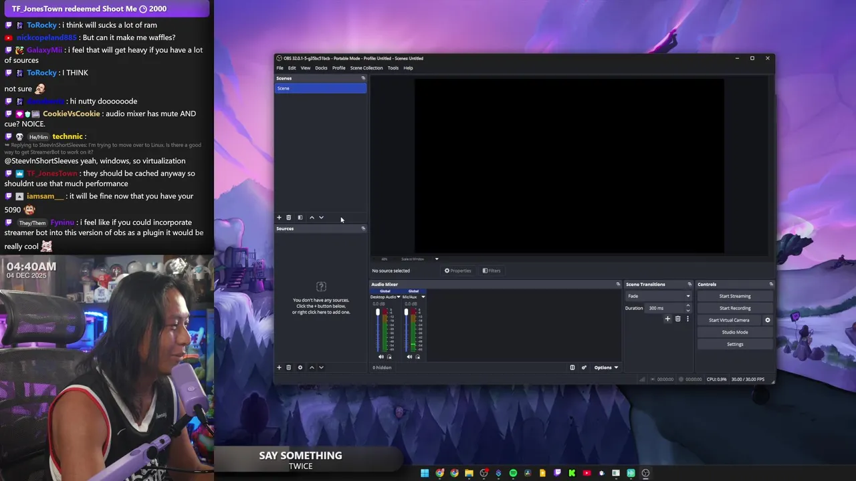Select the Scene item in Scenes list

click(320, 88)
